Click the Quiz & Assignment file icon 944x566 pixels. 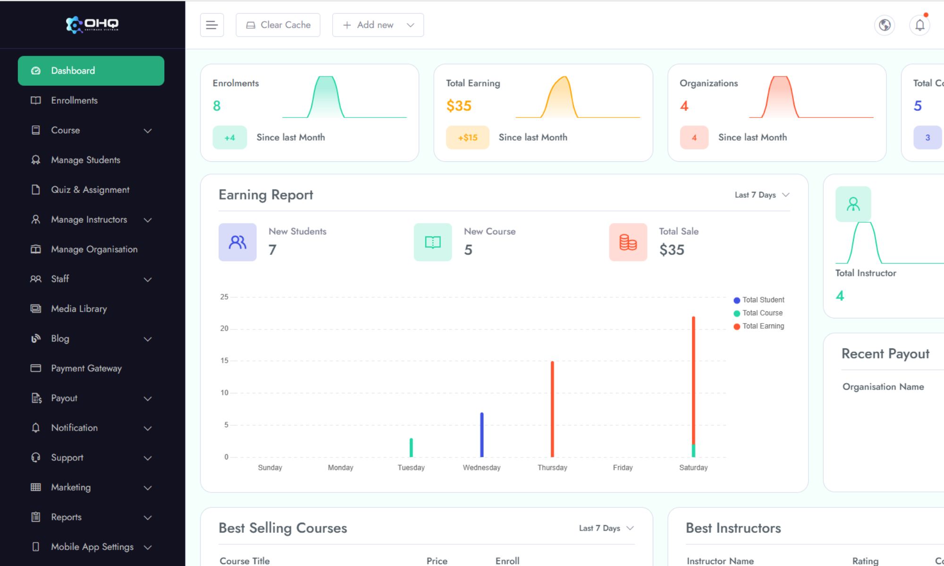point(36,190)
